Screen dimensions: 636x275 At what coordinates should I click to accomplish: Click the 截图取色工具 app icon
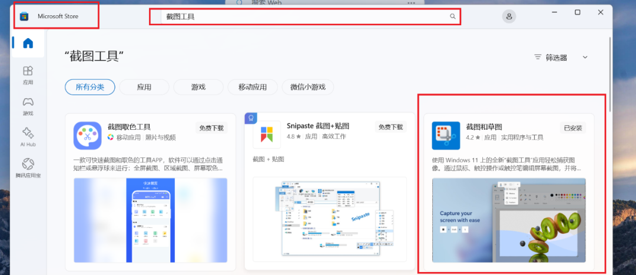click(x=87, y=136)
